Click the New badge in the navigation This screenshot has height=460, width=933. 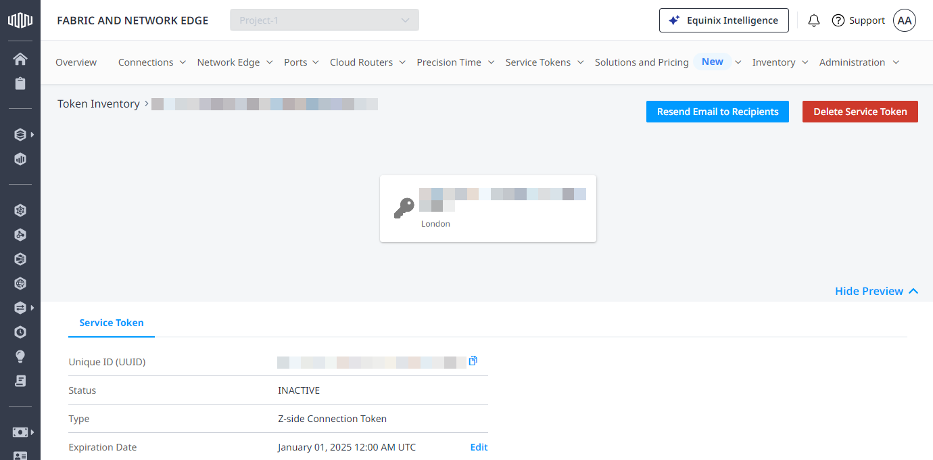pos(713,62)
